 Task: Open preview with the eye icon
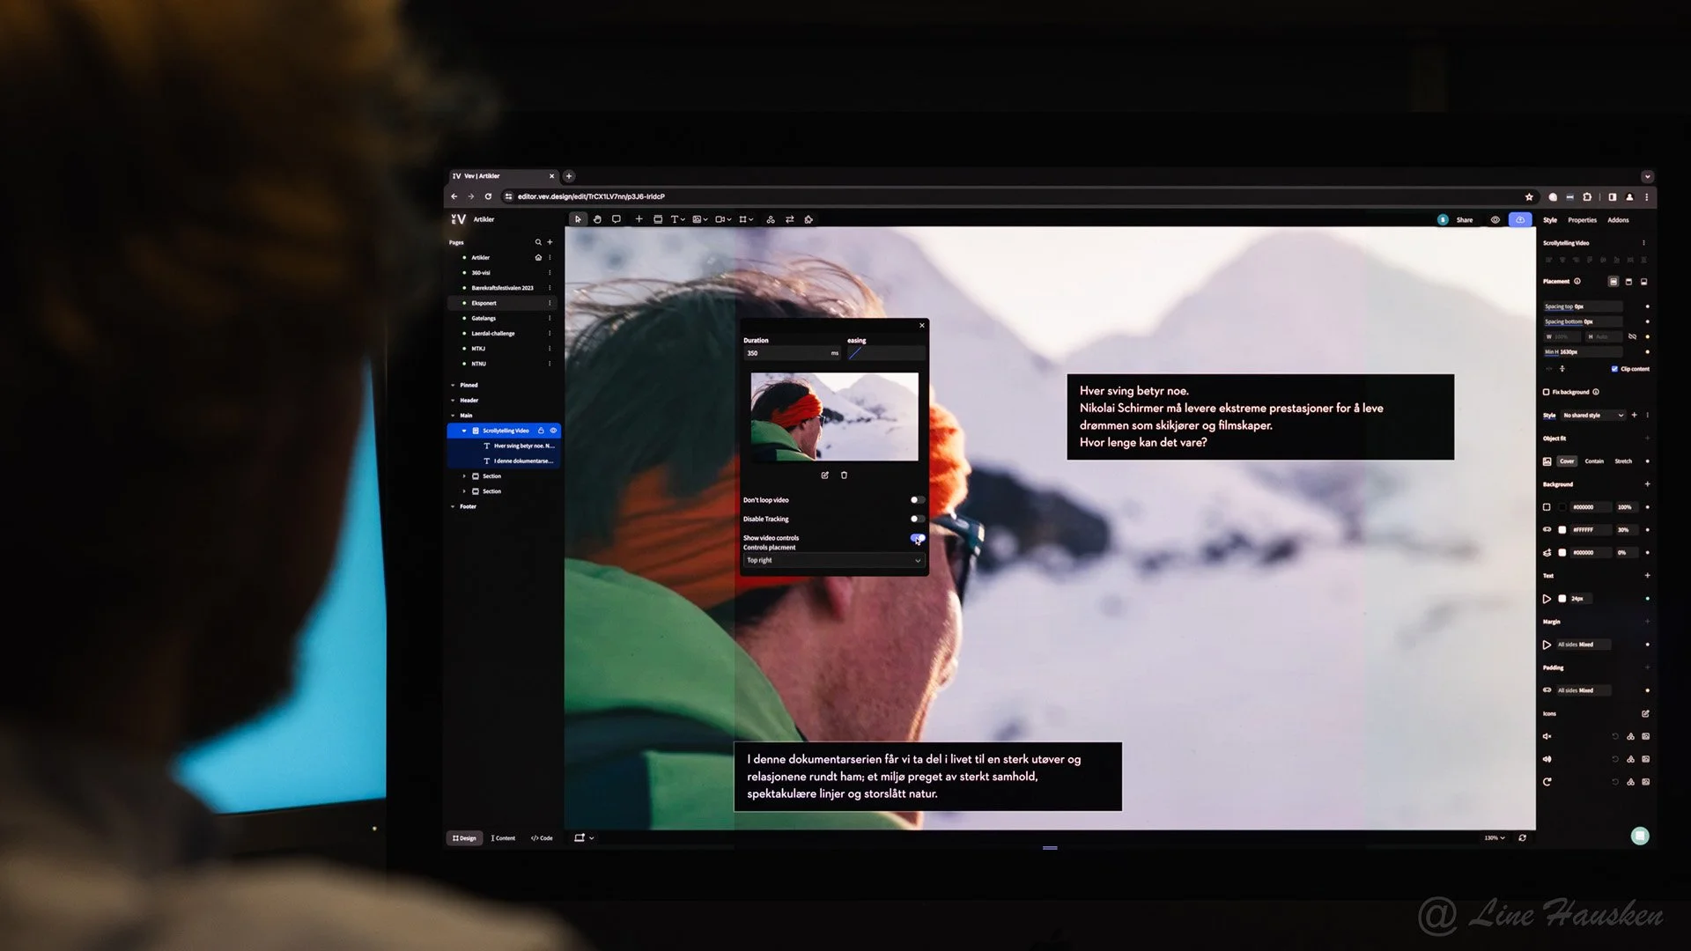(1495, 220)
